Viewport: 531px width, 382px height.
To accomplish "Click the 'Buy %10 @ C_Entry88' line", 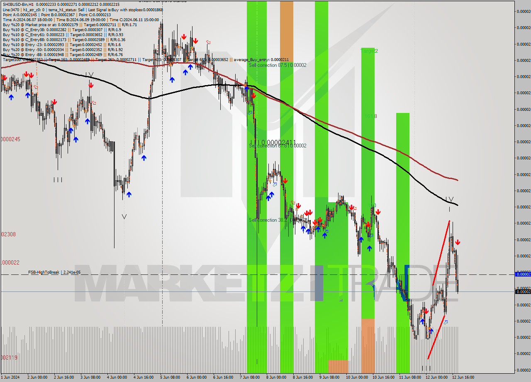I will 63,39.
